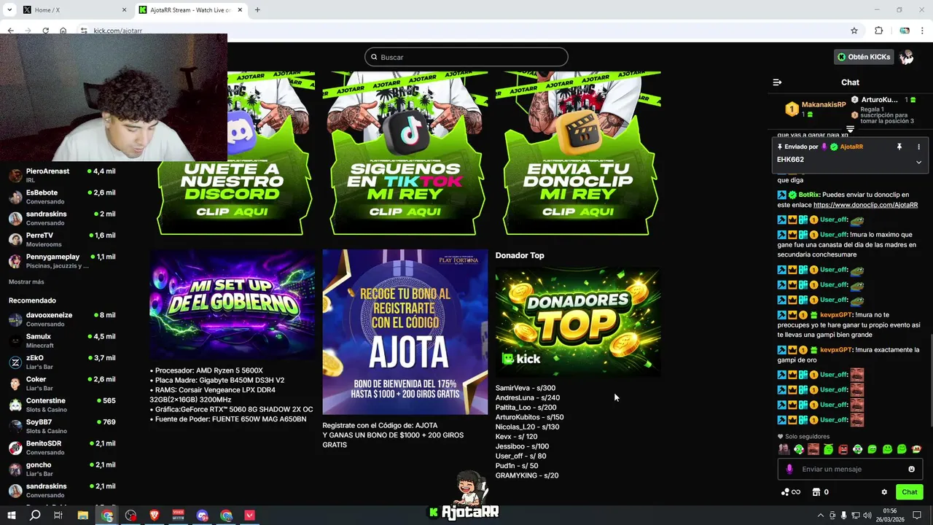Open Windows taskbar search
The width and height of the screenshot is (933, 525).
pos(35,516)
